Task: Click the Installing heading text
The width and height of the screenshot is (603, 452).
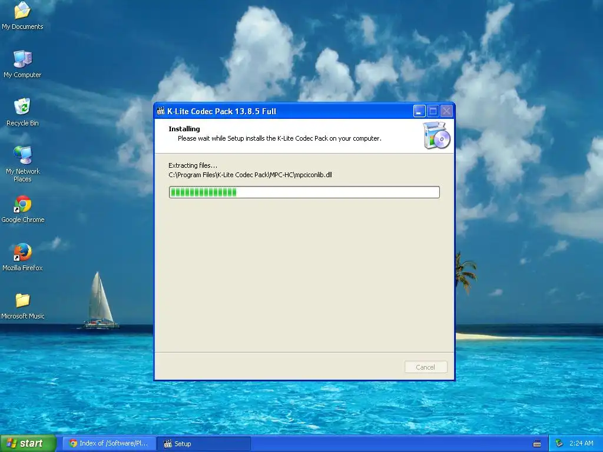Action: click(x=184, y=129)
